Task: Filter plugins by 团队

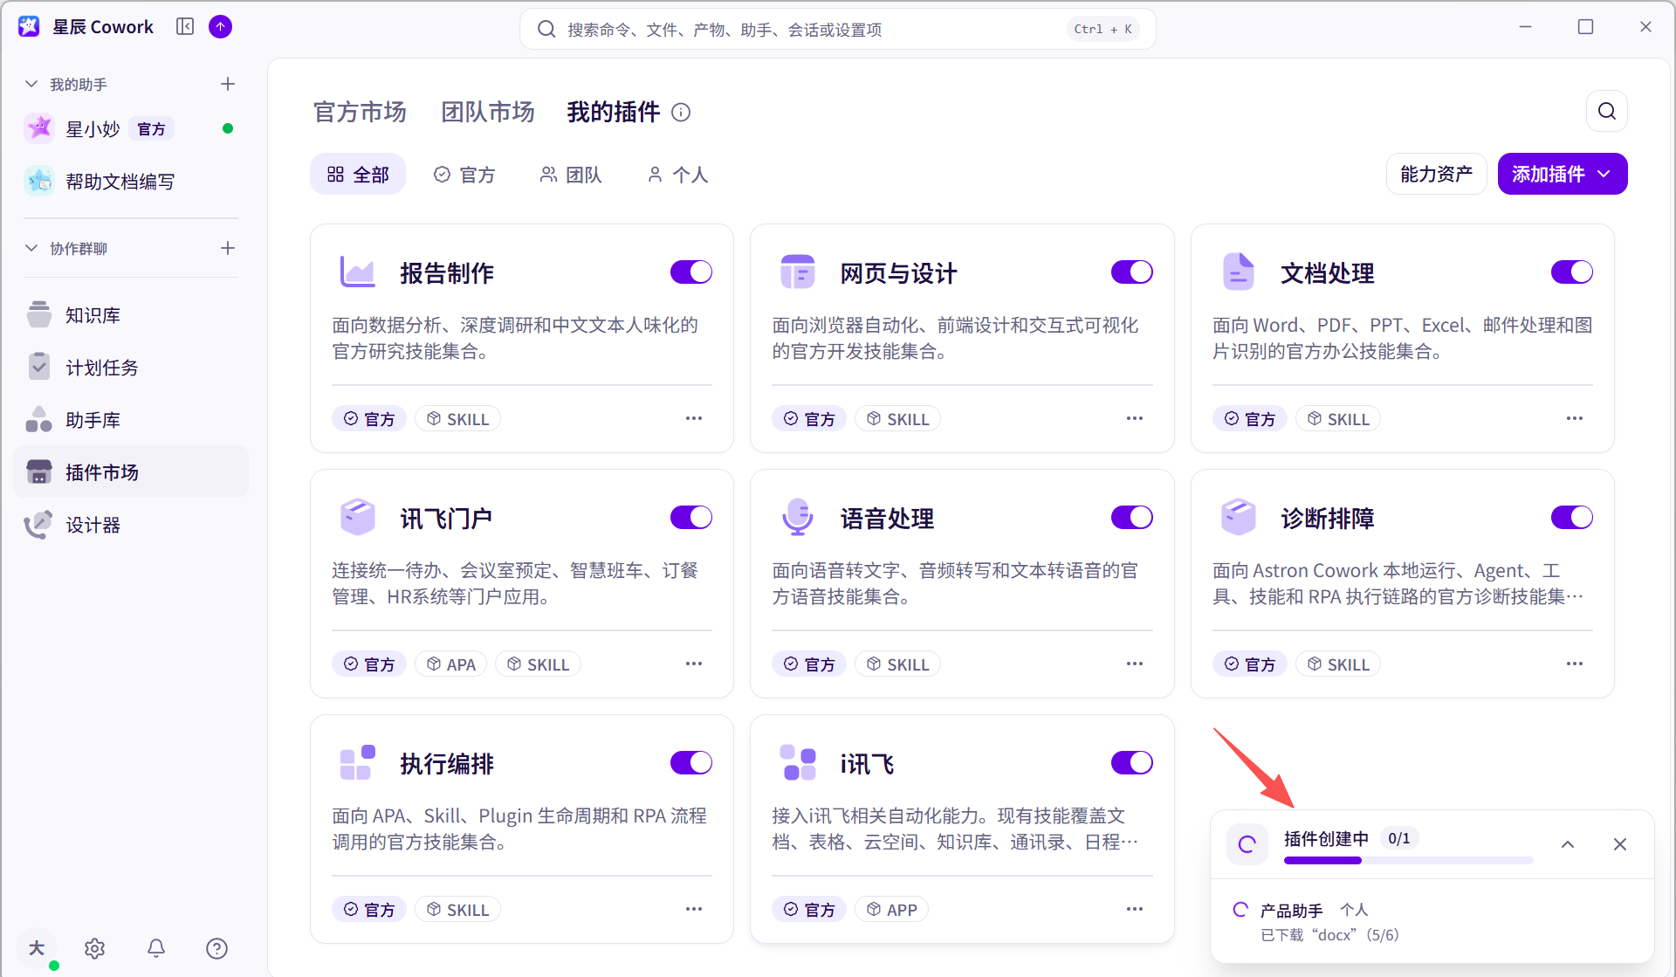Action: 571,175
